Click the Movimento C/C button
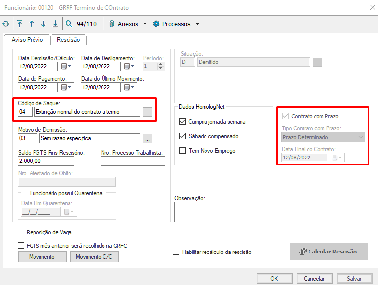The width and height of the screenshot is (378, 285). pyautogui.click(x=95, y=257)
